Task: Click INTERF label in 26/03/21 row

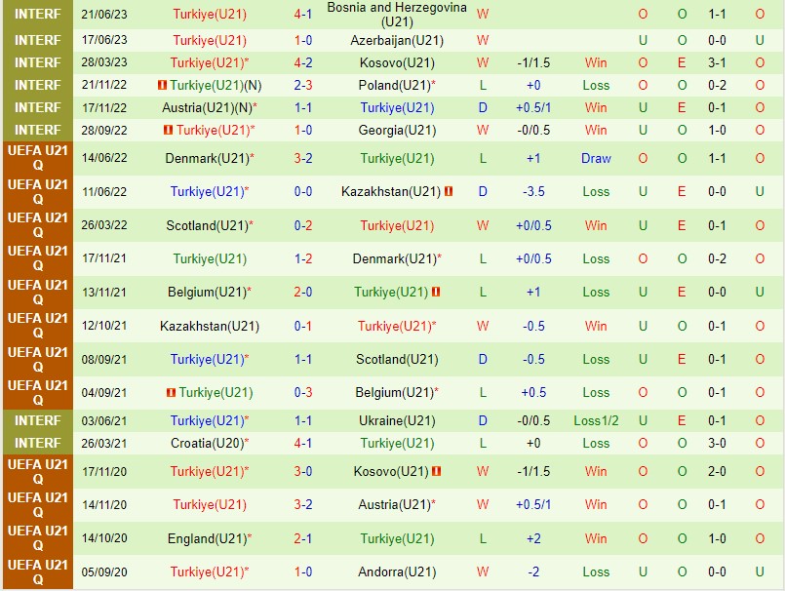Action: coord(38,443)
